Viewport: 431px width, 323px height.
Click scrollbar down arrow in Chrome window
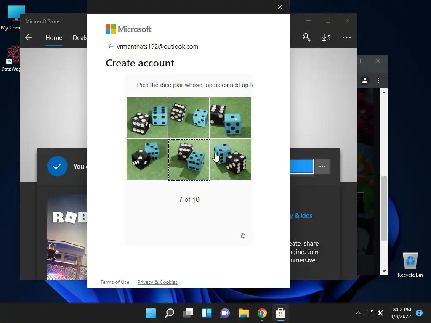point(384,271)
